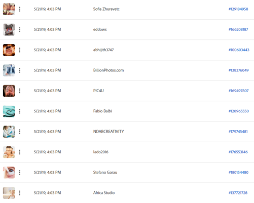Open more options for Sofia Zhuravetc row
This screenshot has height=203, width=254.
20,9
